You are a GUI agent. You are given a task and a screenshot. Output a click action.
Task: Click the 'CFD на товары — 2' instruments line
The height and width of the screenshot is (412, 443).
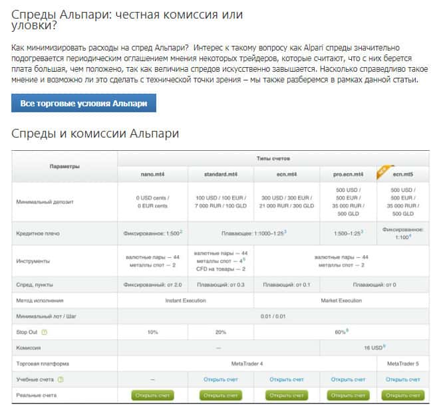(x=221, y=269)
